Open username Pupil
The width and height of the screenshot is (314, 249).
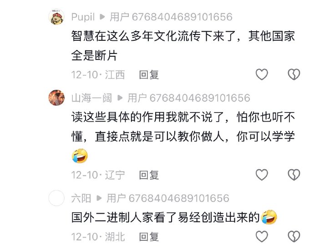(83, 17)
